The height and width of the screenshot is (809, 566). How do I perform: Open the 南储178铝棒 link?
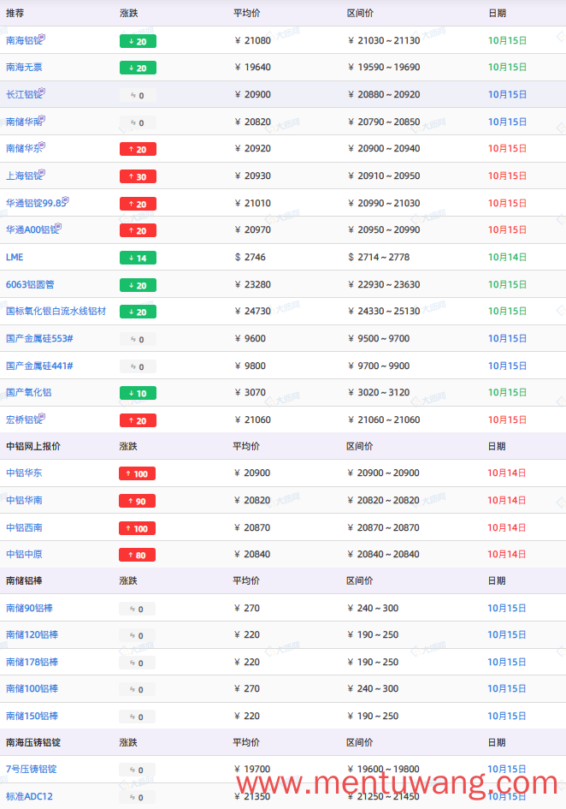(32, 662)
